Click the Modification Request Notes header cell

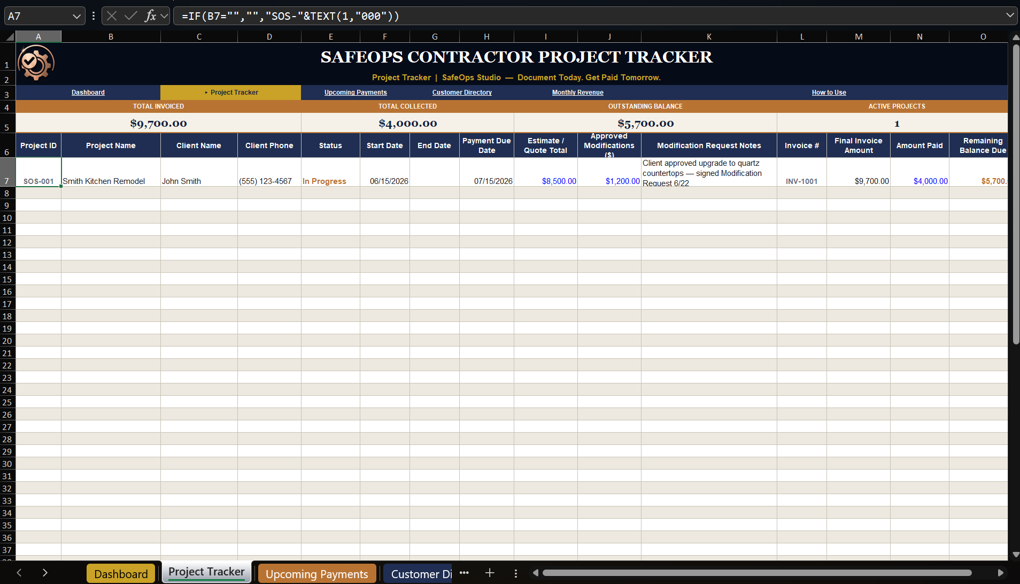pos(709,145)
